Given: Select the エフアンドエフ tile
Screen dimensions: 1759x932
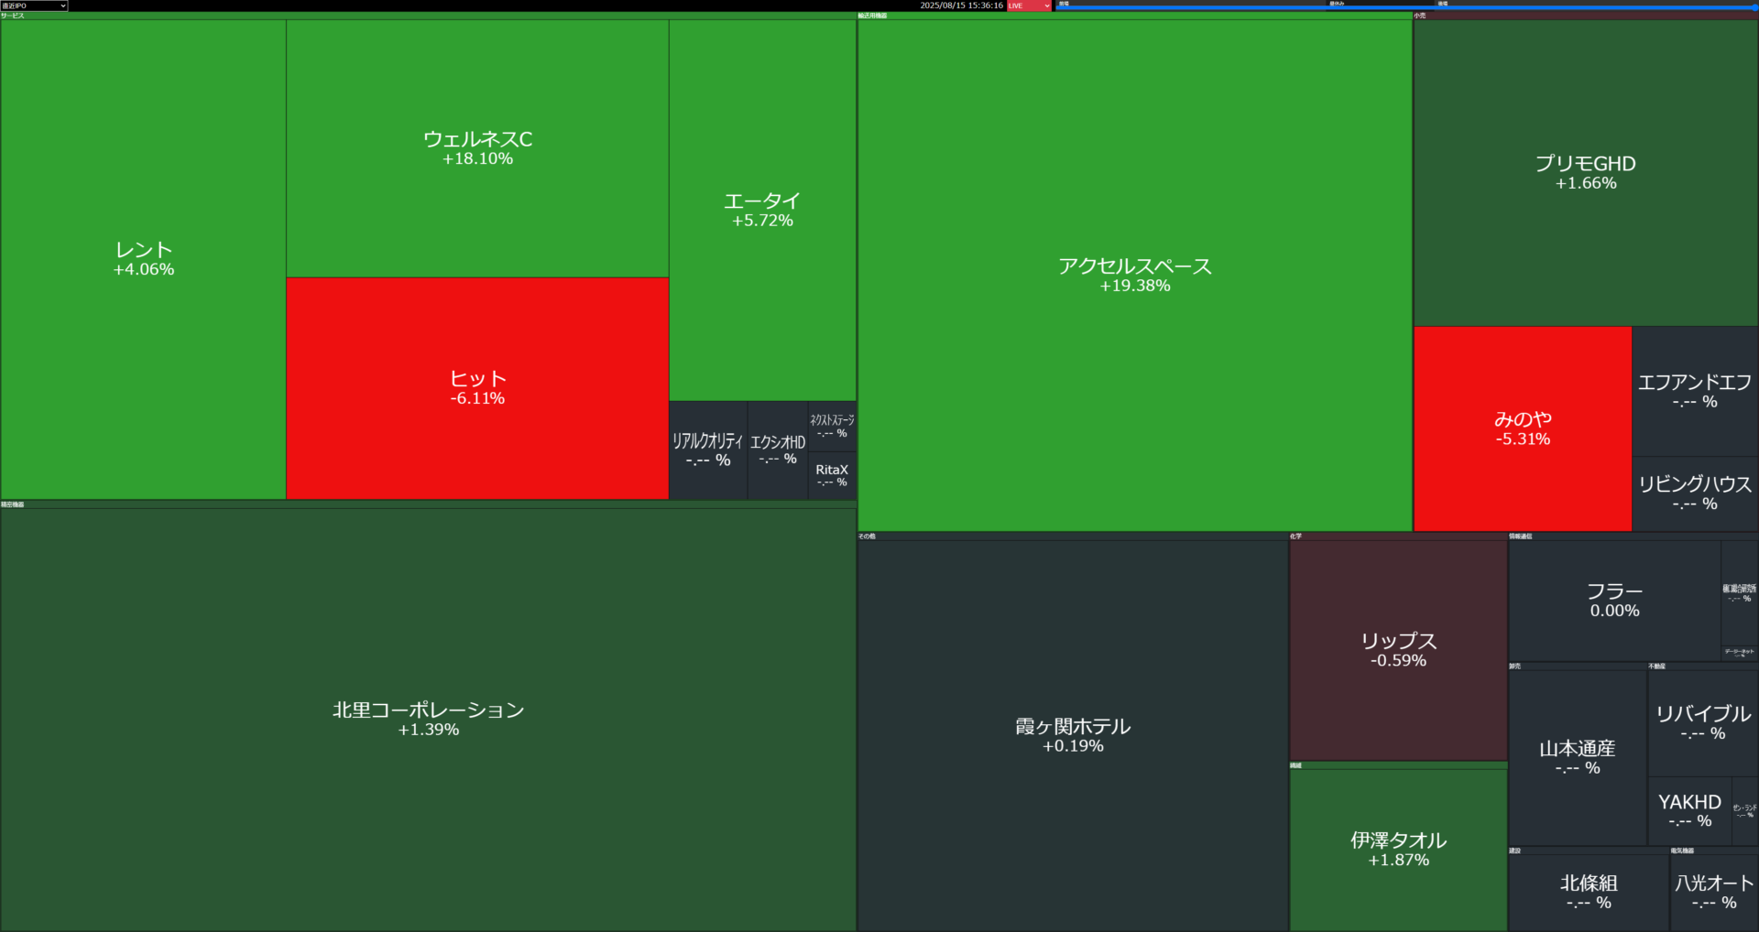Looking at the screenshot, I should (1695, 391).
